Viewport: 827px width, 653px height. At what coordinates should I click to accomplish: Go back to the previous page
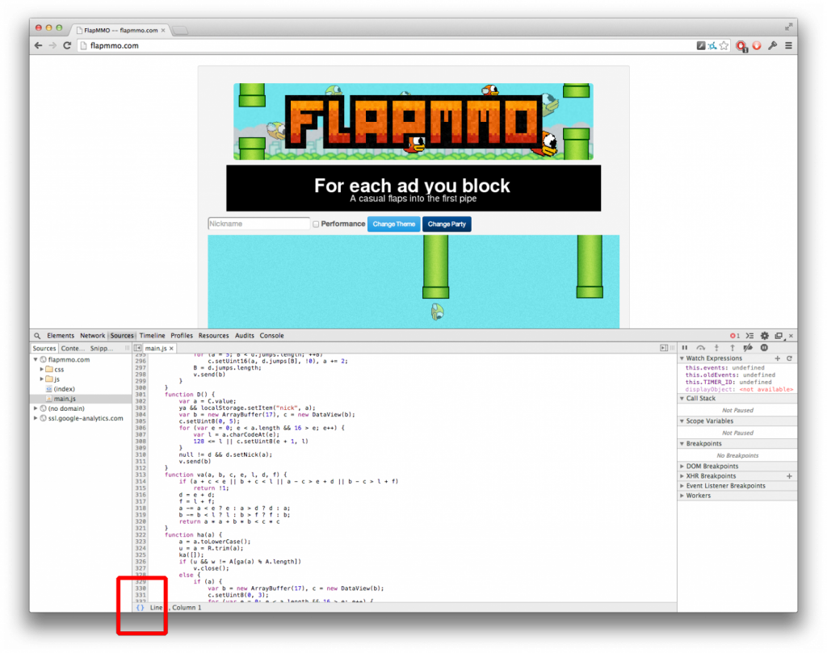click(38, 45)
